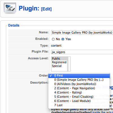Click the Access Level list scrollbar
Viewport: 113px width, 113px height.
coord(69,64)
